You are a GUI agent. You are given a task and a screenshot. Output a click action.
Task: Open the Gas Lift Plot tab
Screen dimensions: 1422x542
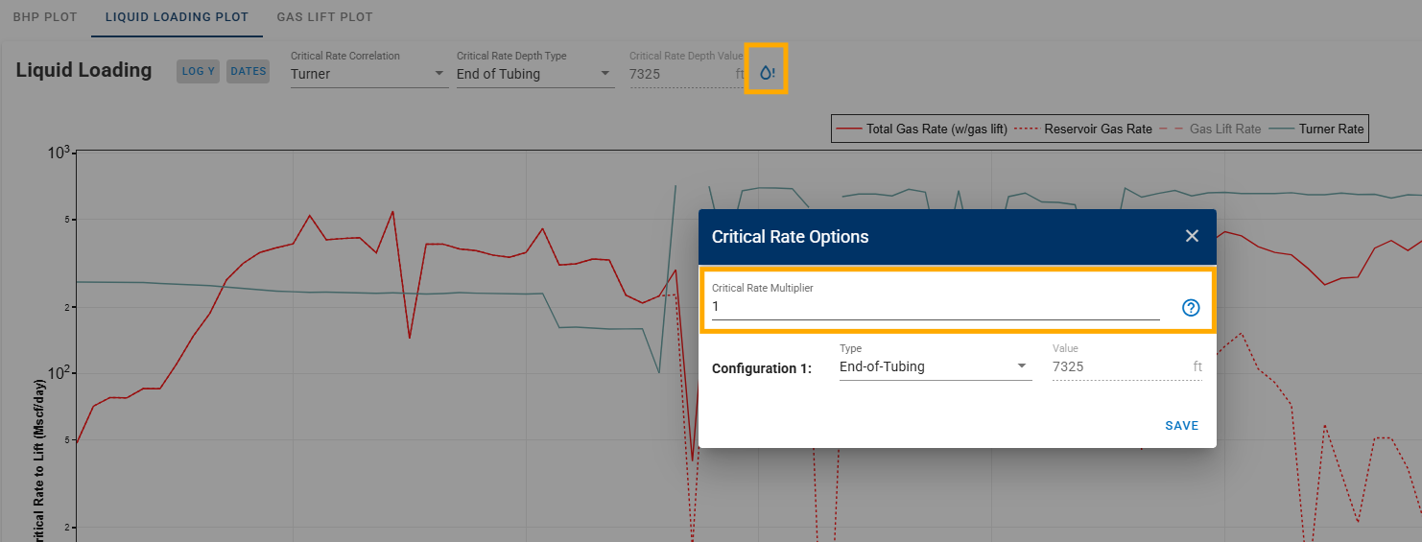(324, 17)
